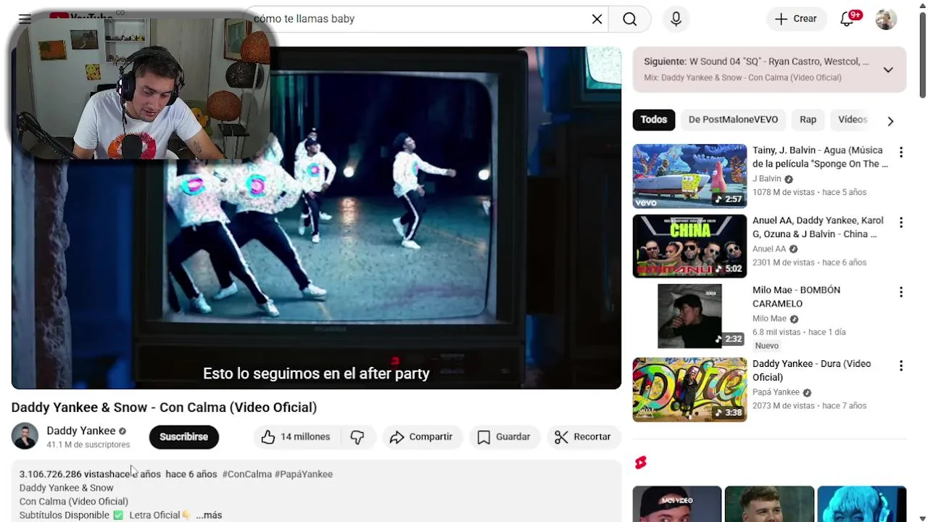
Task: Click the 'Anuel AA, Daddy Yankee, Karol G' title
Action: (818, 227)
